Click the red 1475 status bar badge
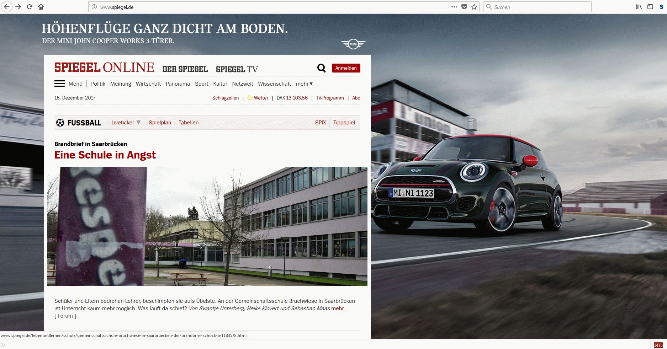Viewport: 667px width, 349px height. coord(658,345)
